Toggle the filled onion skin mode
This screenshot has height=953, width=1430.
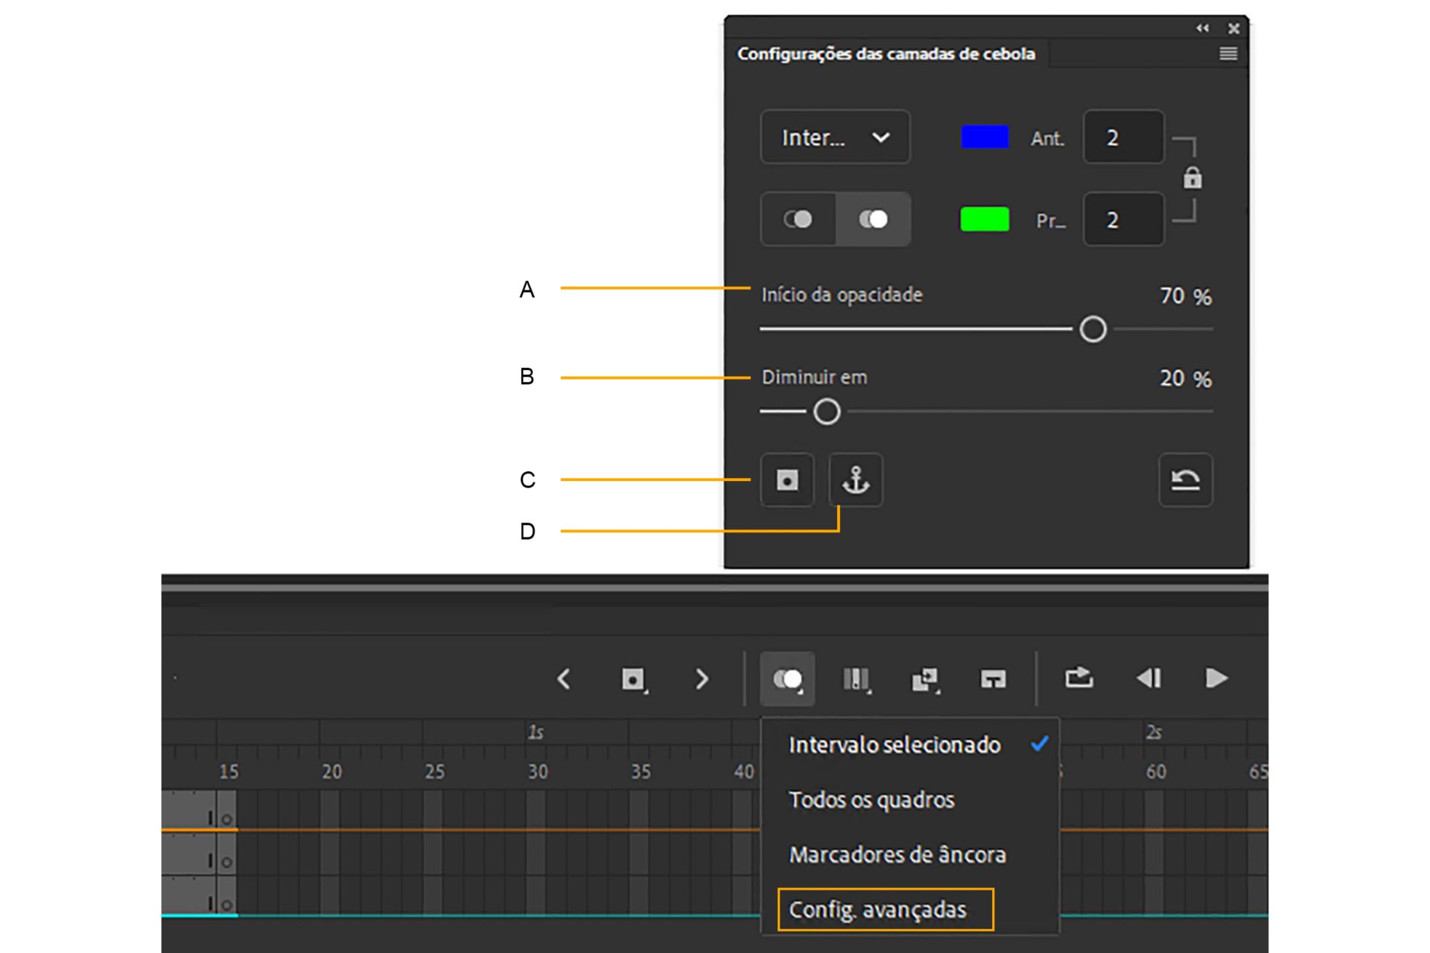pos(873,219)
